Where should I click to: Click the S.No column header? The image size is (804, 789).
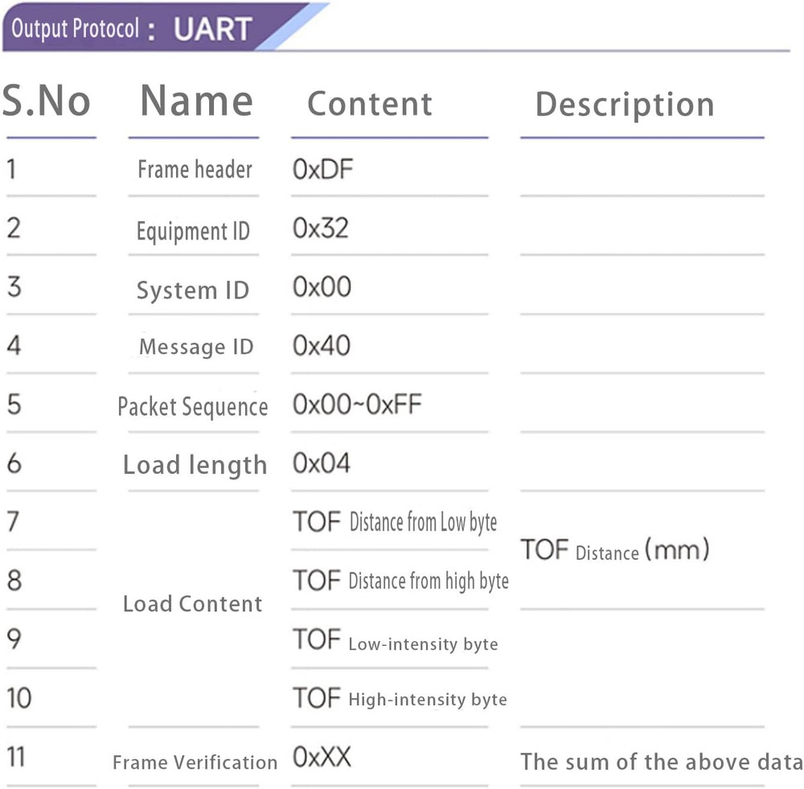click(x=47, y=102)
